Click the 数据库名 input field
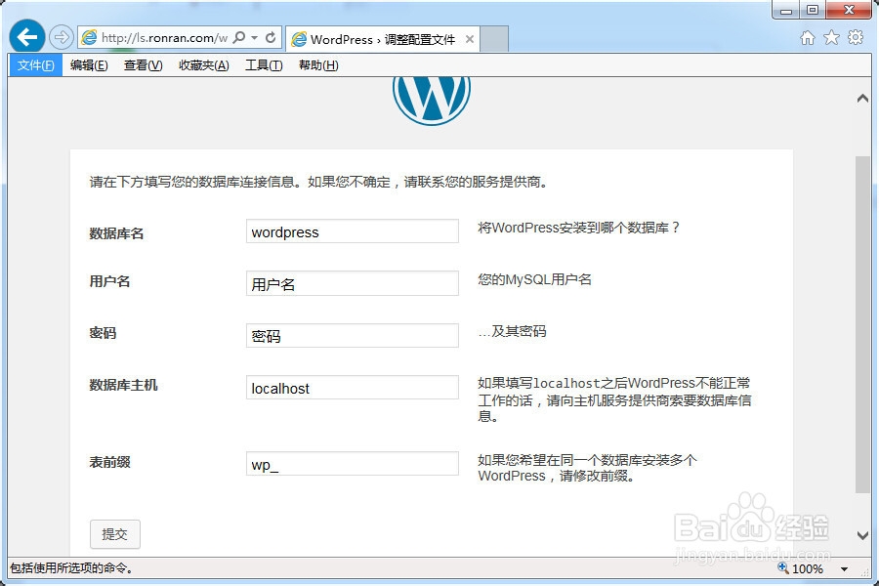879x586 pixels. coord(352,231)
